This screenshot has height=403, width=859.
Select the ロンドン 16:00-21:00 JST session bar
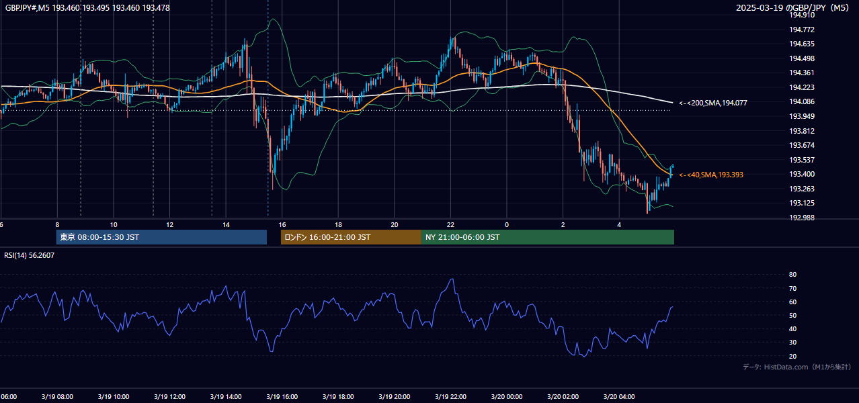coord(351,237)
